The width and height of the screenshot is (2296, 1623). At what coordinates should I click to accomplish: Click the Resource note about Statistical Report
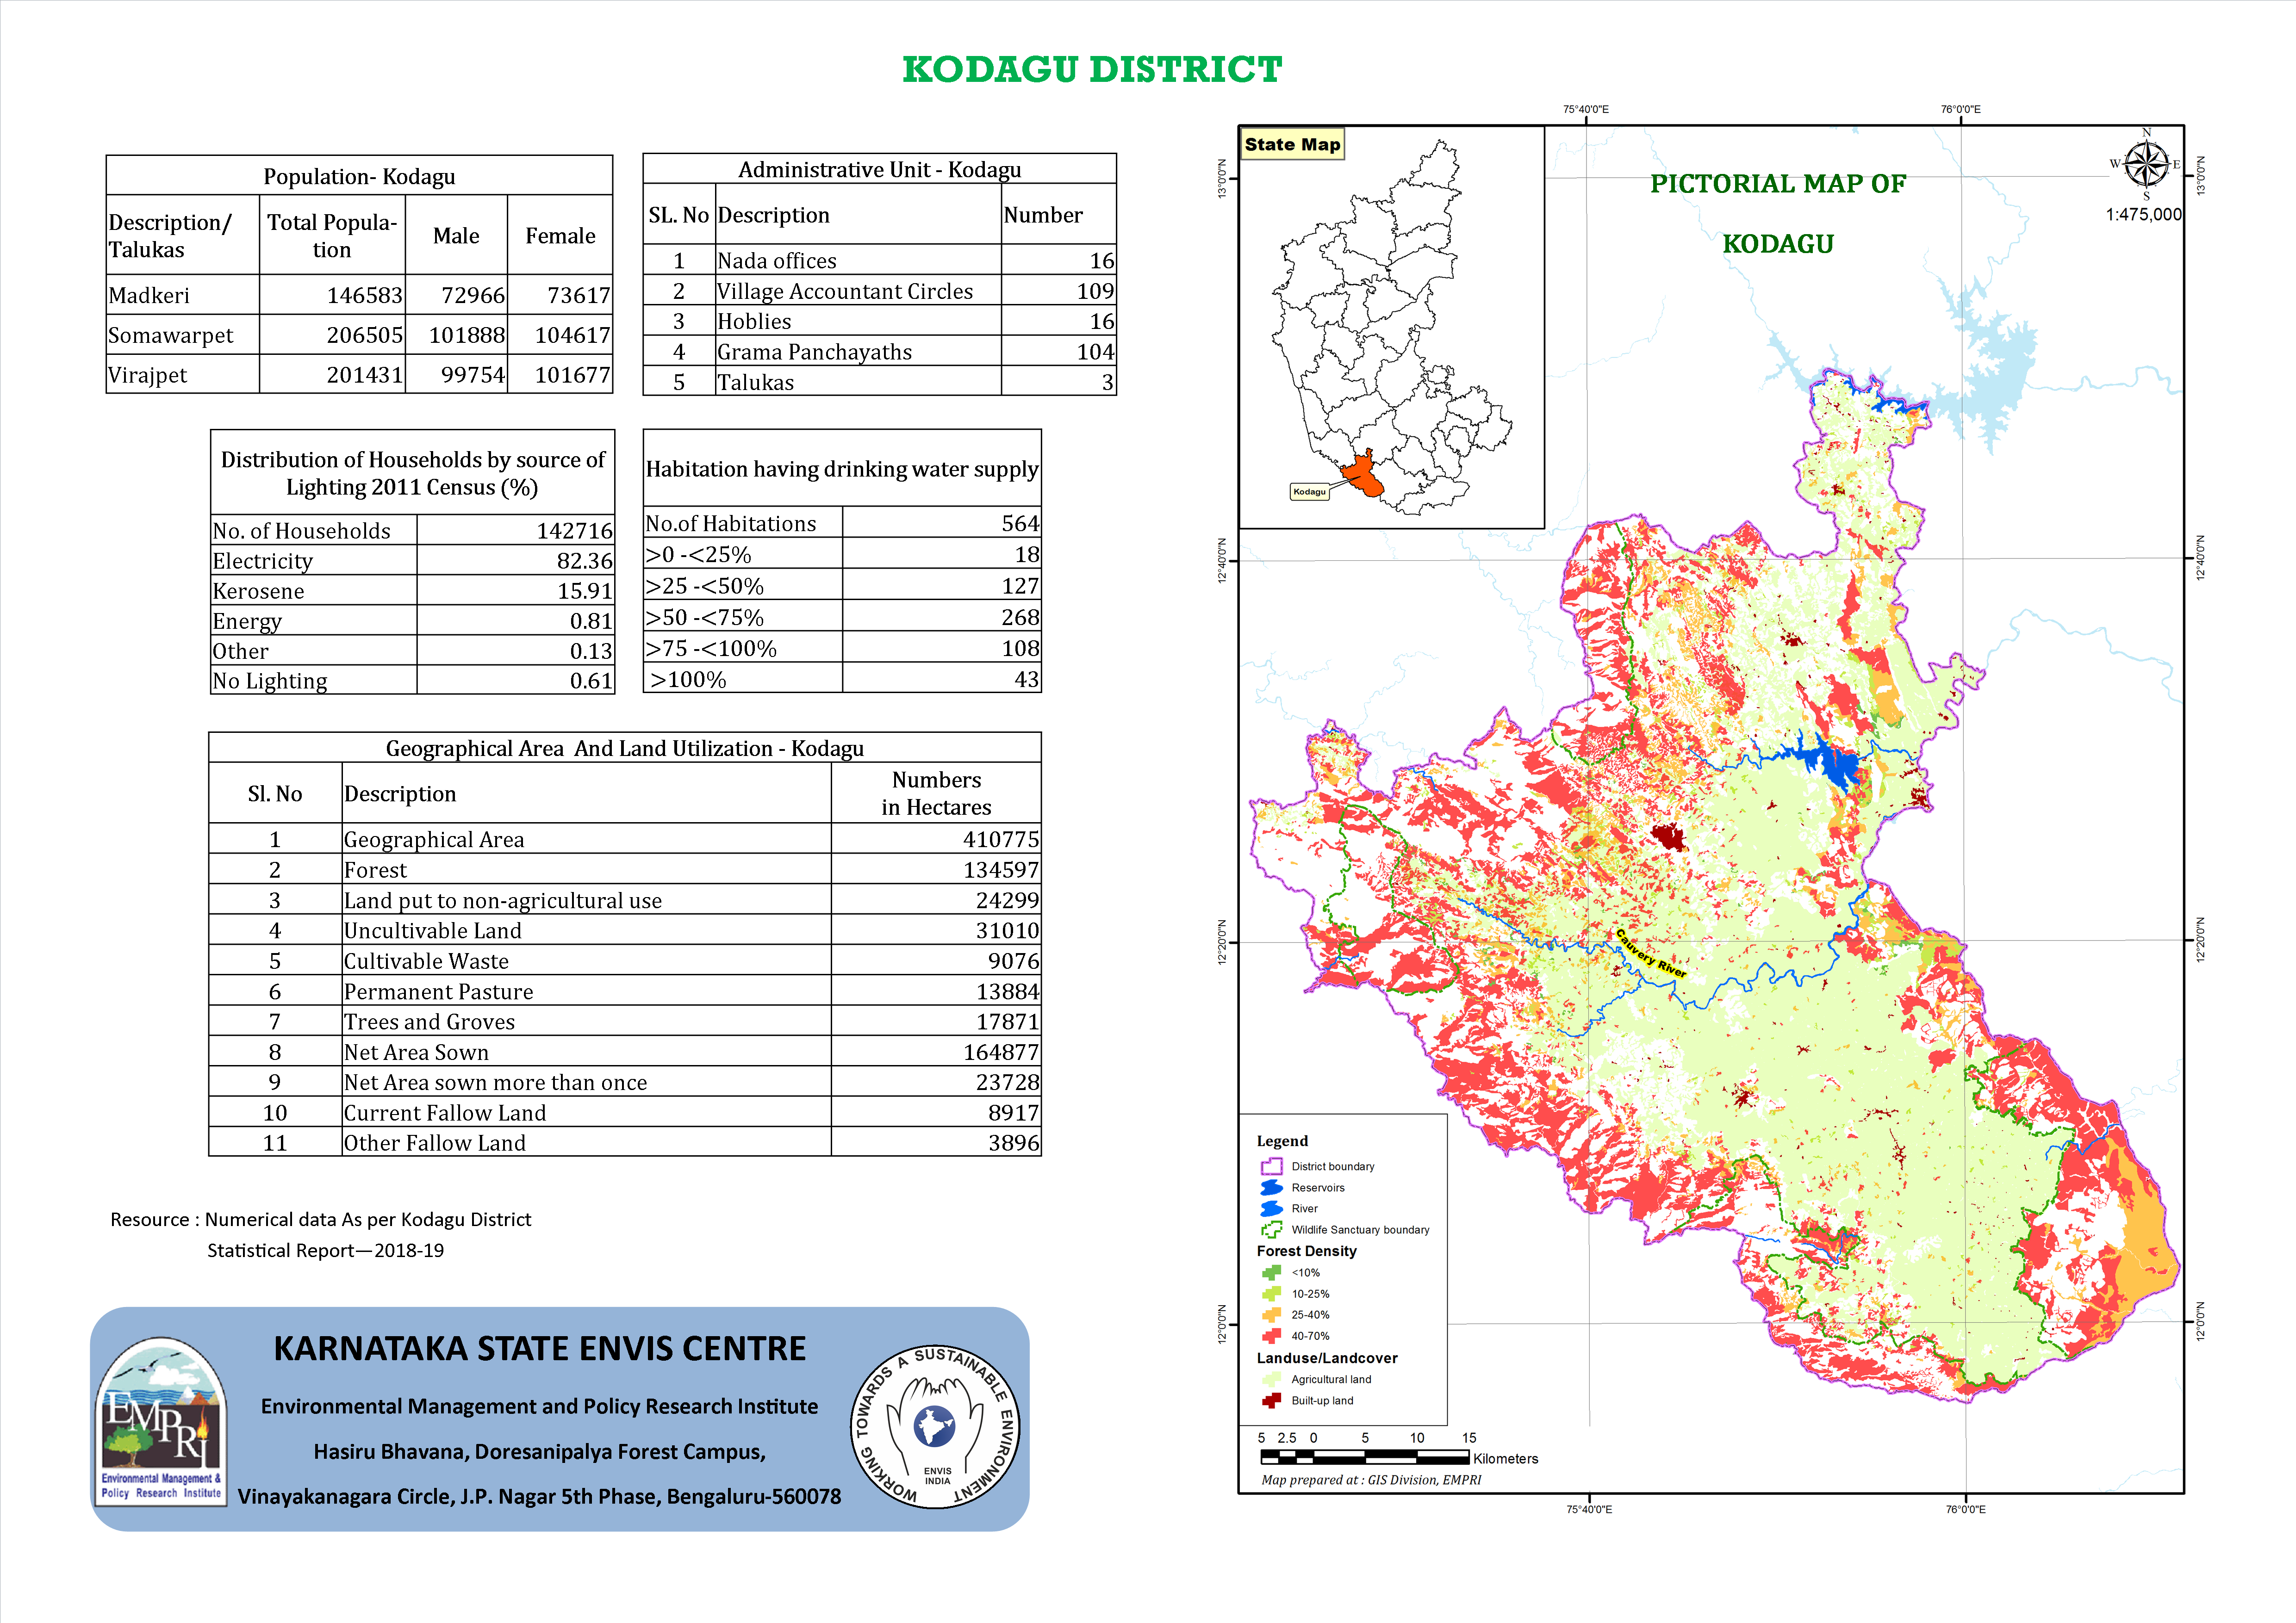coord(321,1234)
